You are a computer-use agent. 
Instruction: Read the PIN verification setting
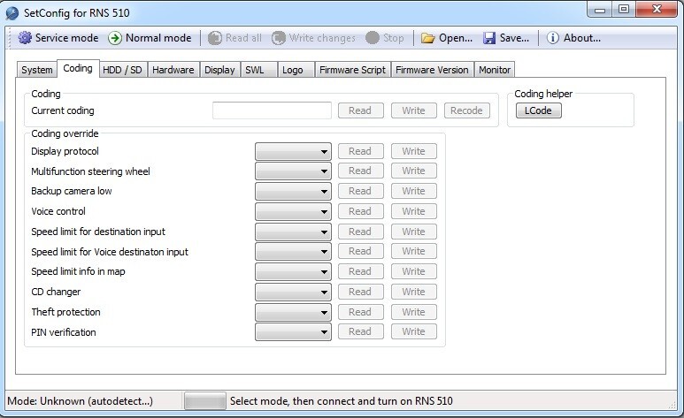pyautogui.click(x=360, y=331)
